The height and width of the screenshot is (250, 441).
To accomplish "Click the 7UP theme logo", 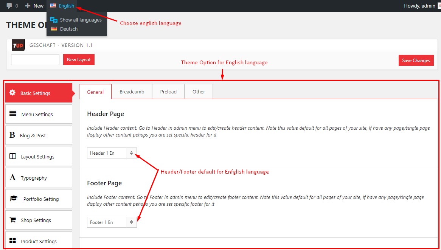I will 18,45.
